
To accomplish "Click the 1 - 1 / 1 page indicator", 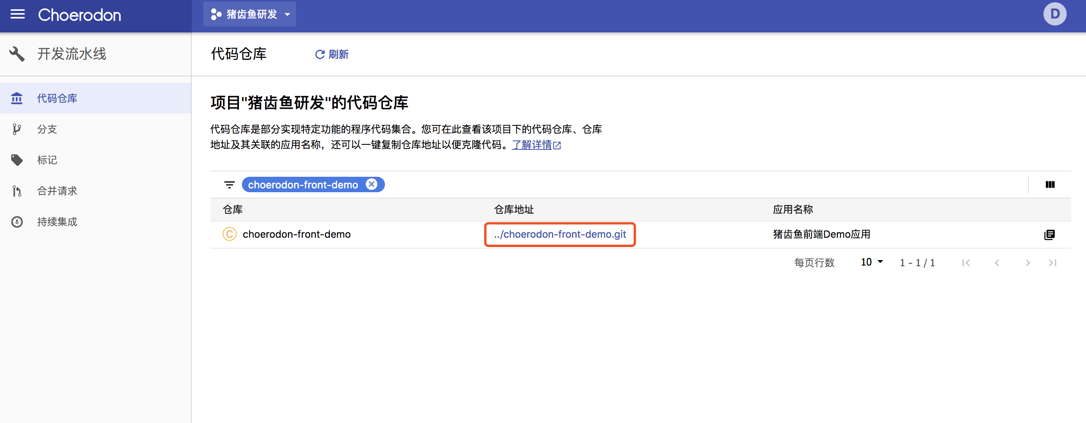I will pyautogui.click(x=917, y=263).
